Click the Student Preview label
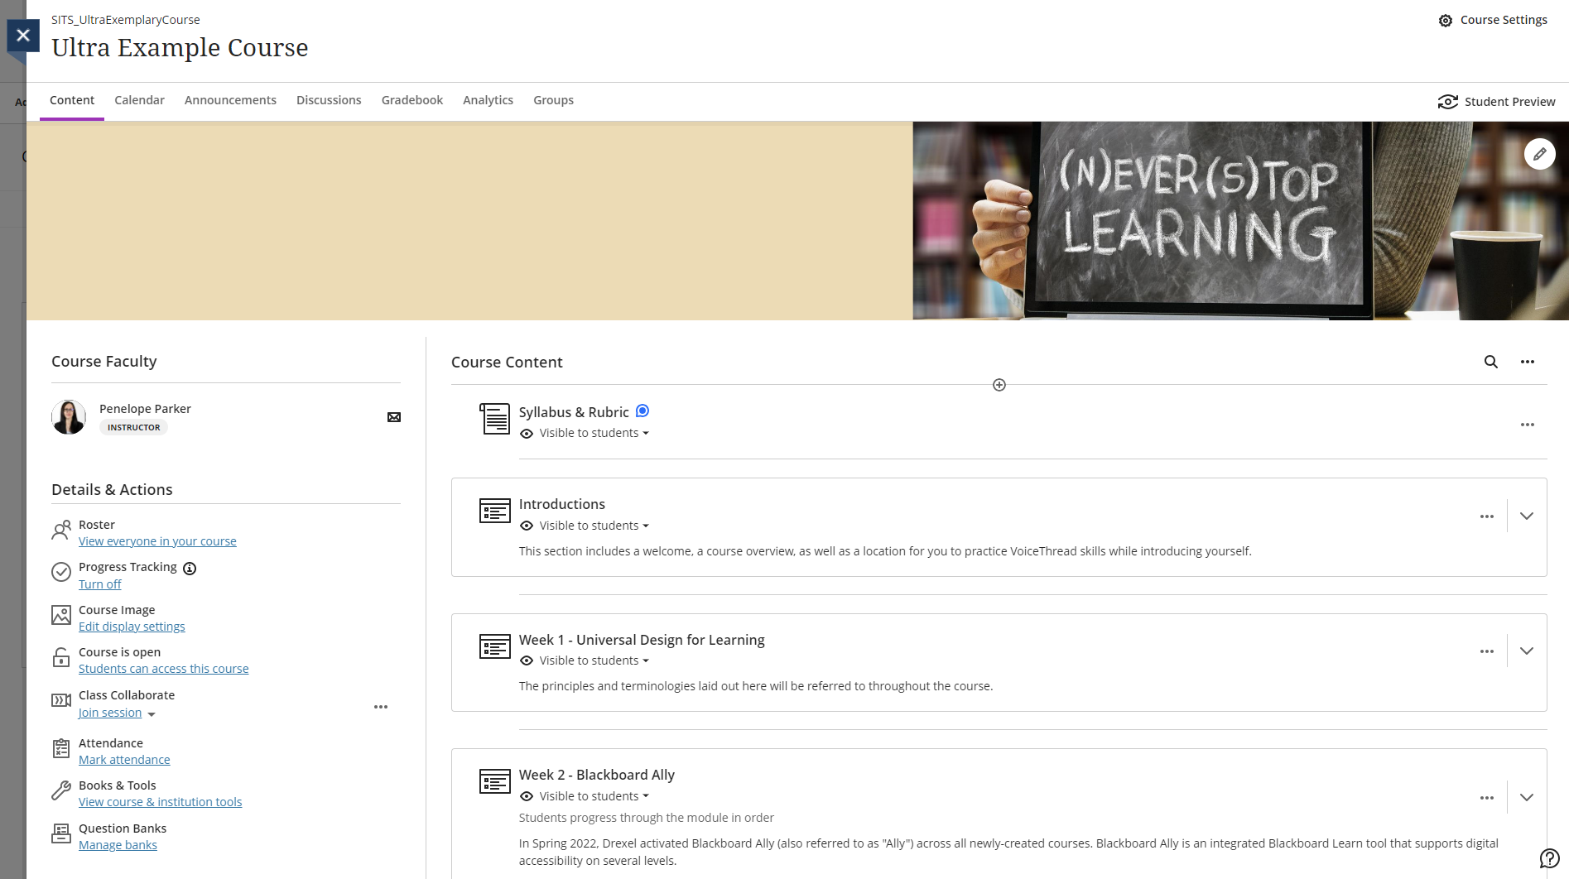 [1509, 102]
